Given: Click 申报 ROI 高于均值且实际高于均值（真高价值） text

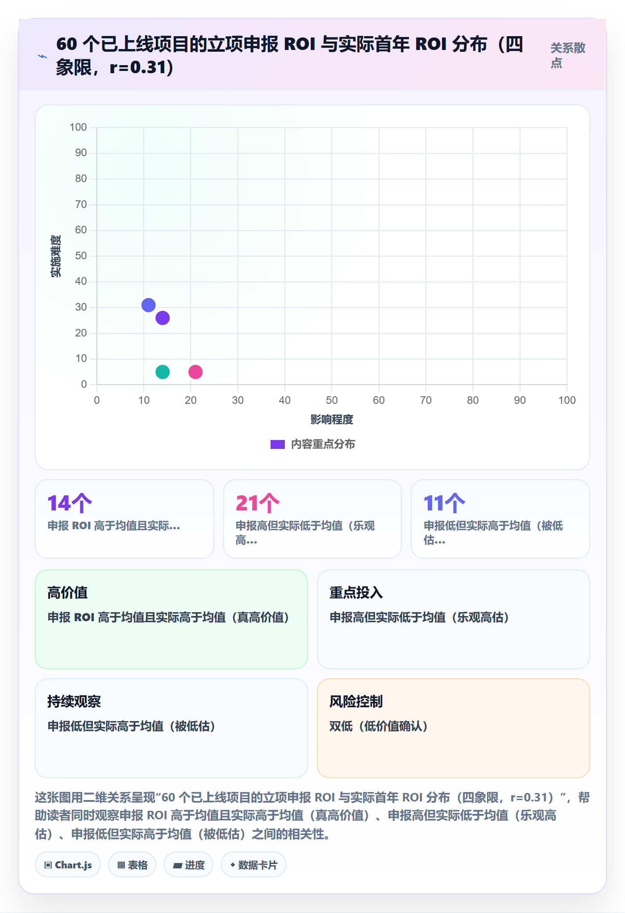Looking at the screenshot, I should (169, 618).
